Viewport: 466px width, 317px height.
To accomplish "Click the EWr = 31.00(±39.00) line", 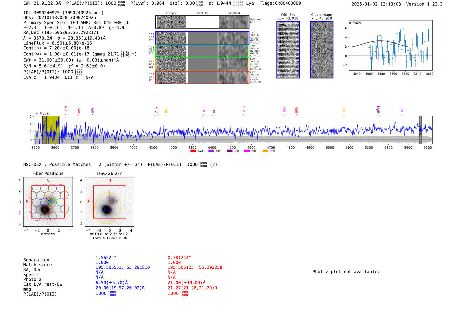I will pos(71,60).
